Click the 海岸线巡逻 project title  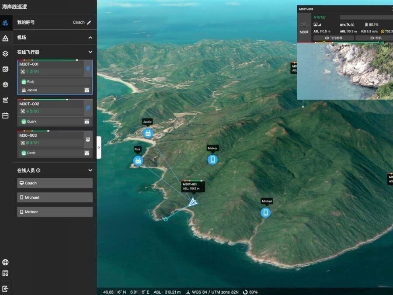14,7
